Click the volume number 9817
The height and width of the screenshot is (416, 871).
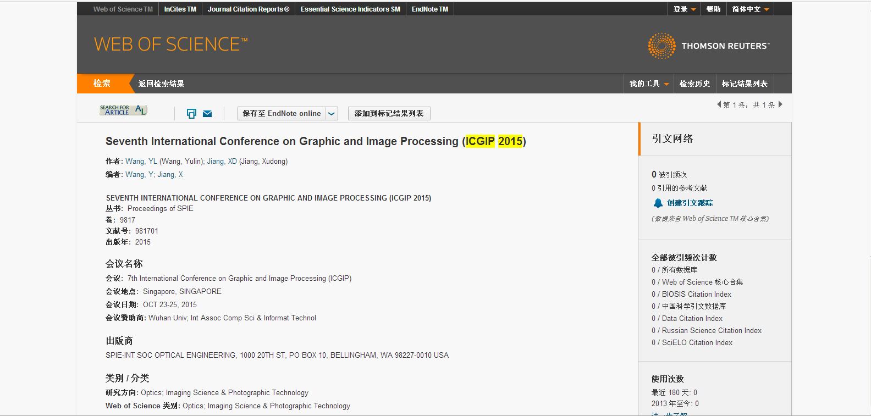(x=128, y=220)
